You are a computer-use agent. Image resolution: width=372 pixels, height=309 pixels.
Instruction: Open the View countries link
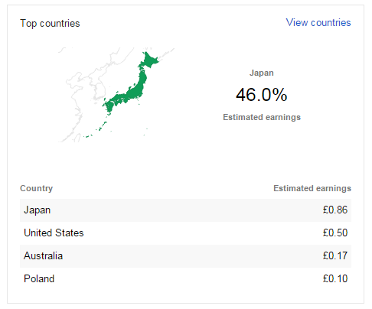pyautogui.click(x=318, y=22)
